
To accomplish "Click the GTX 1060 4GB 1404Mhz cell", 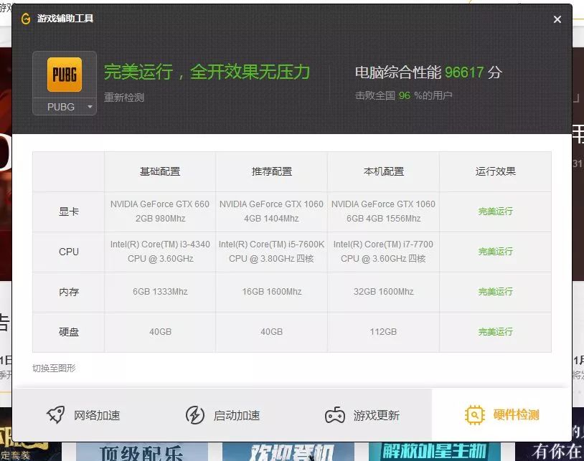I will point(271,212).
